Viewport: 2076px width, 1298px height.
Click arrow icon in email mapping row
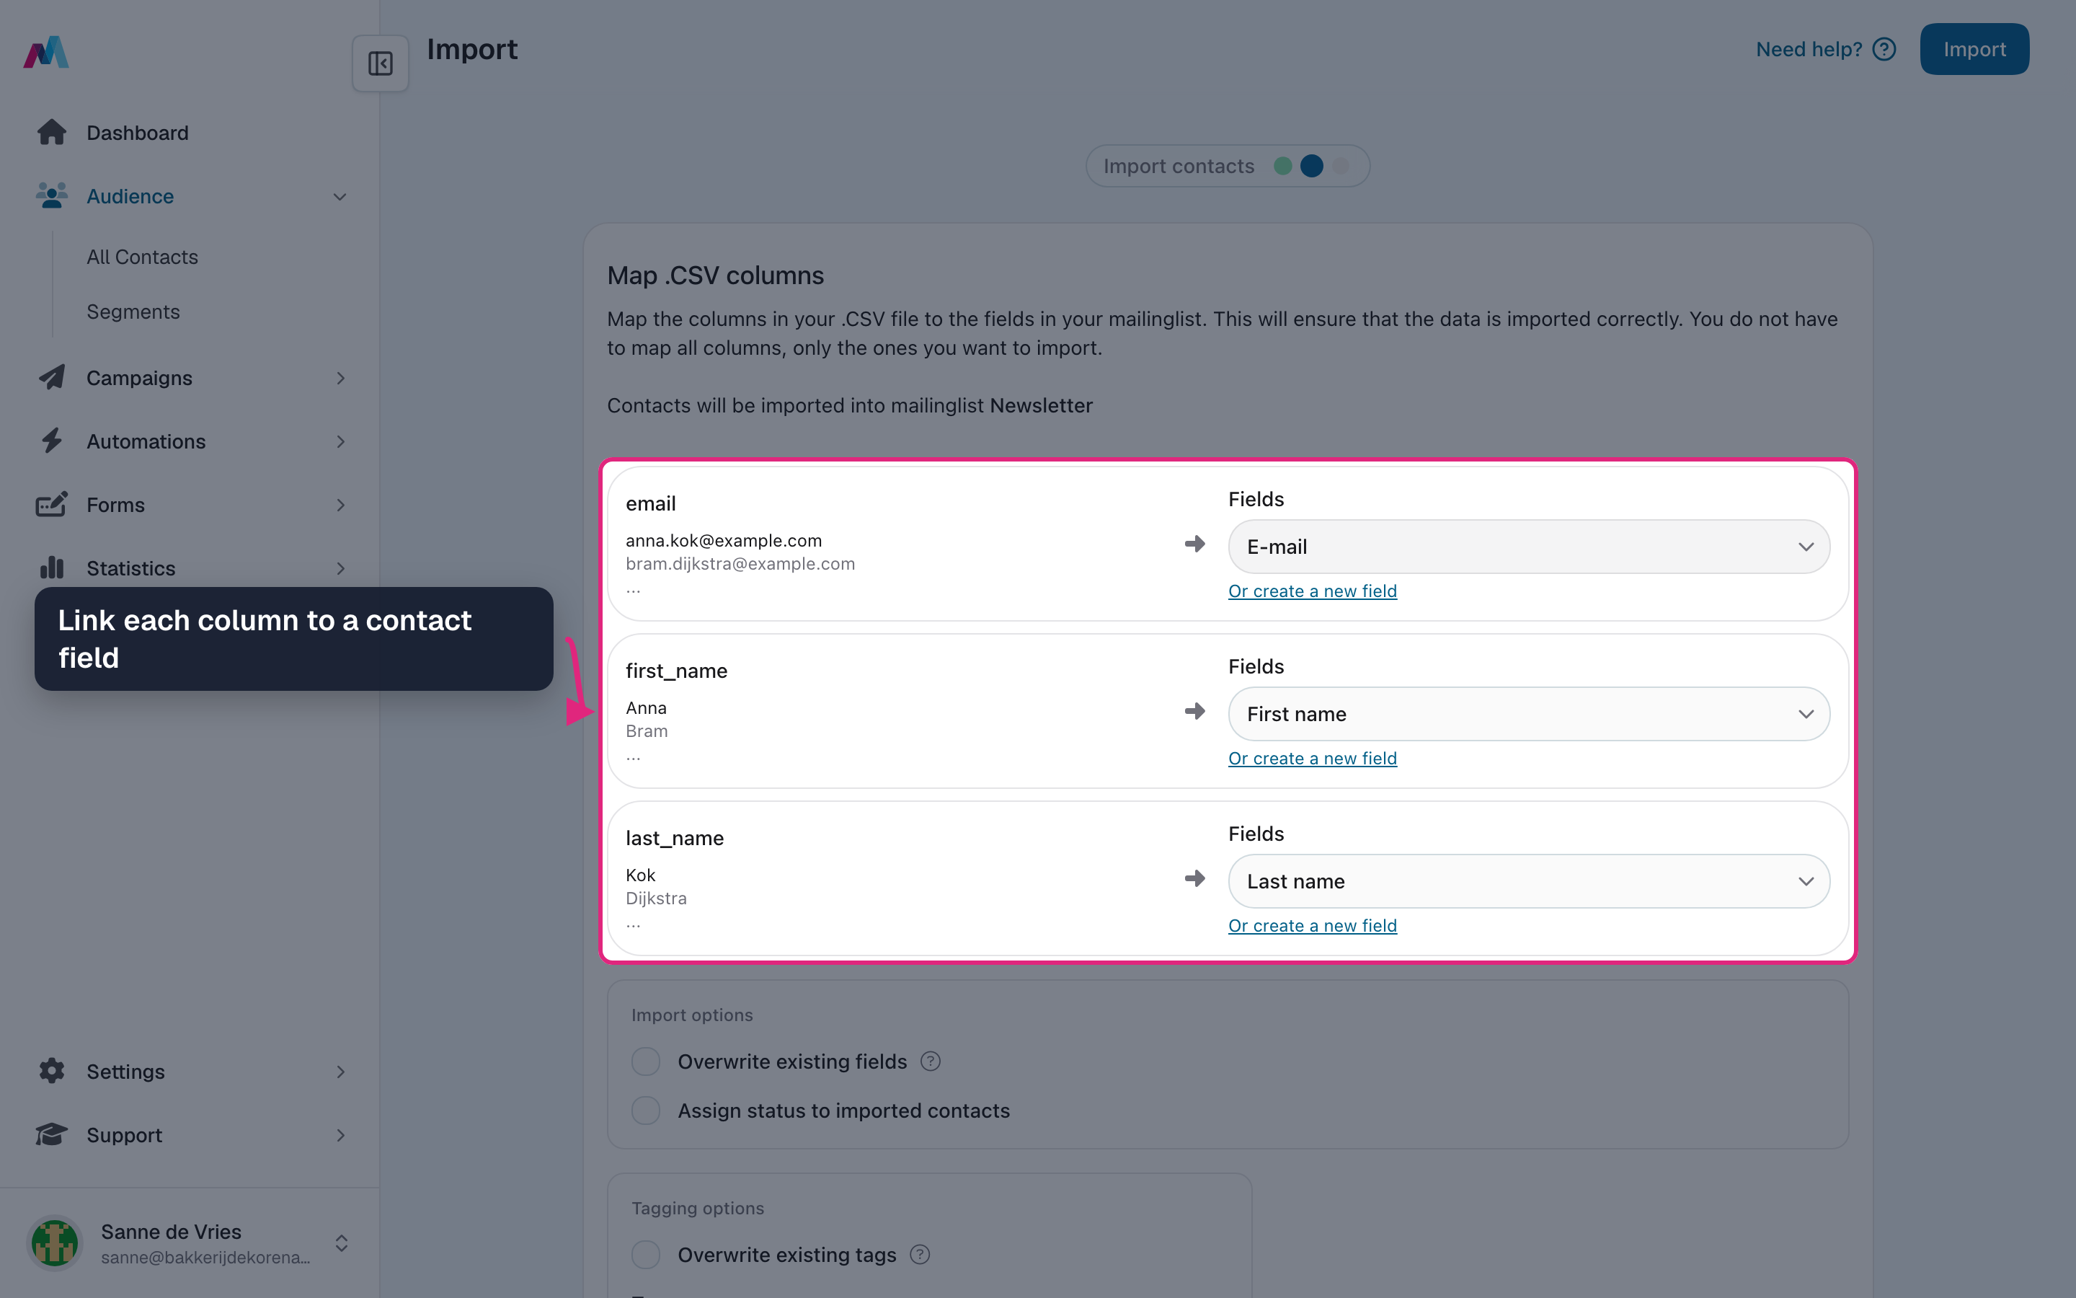coord(1195,544)
